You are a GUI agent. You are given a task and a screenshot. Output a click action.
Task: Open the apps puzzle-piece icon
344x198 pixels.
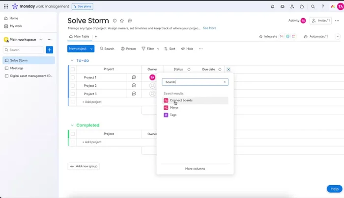(302, 7)
